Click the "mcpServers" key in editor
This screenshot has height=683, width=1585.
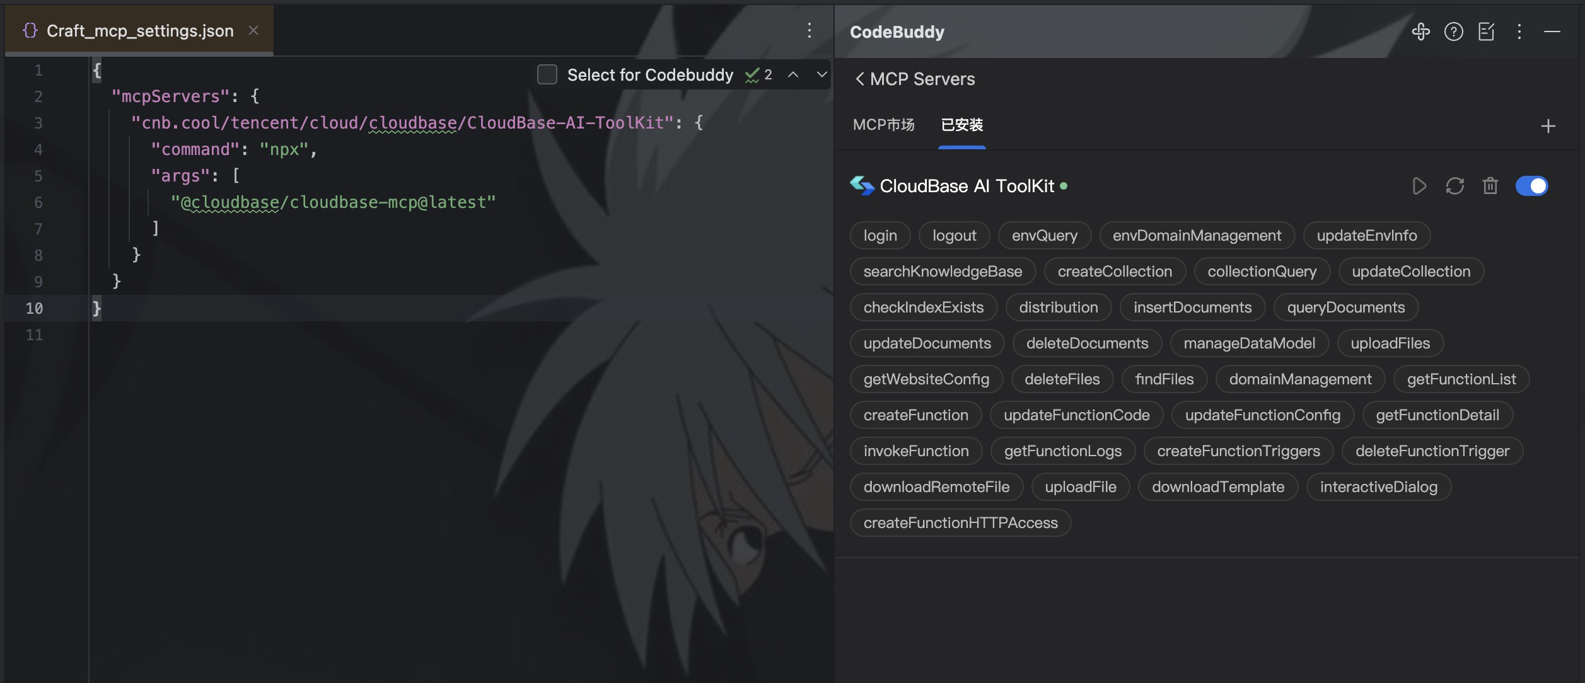[x=170, y=96]
